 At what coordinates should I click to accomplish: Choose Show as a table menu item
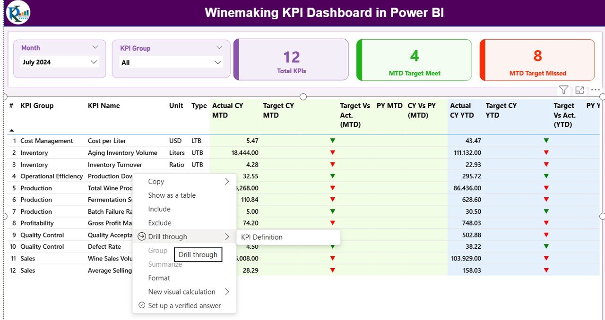(x=172, y=195)
